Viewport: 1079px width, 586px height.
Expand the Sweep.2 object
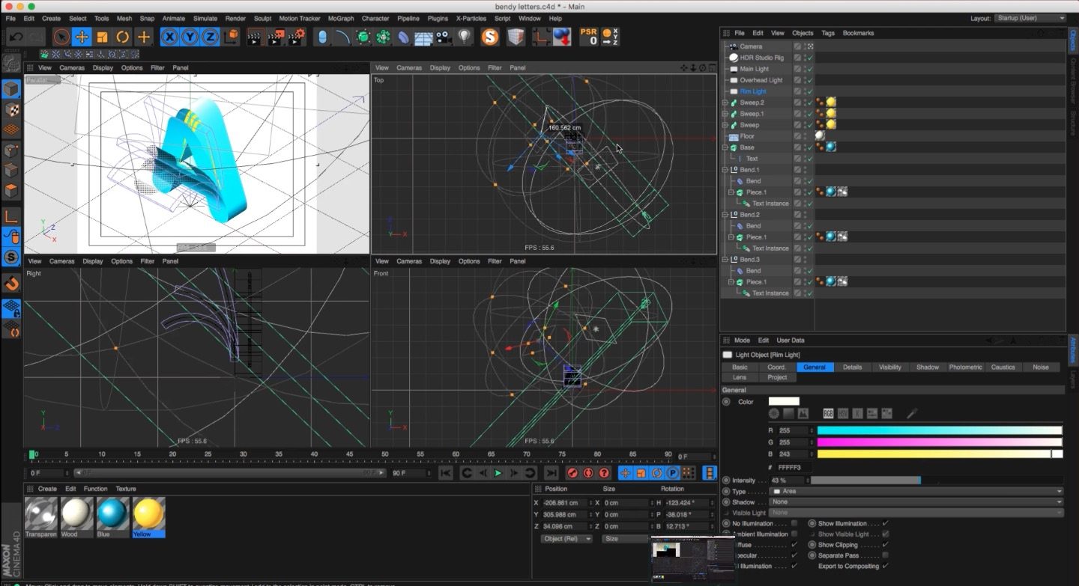(725, 103)
